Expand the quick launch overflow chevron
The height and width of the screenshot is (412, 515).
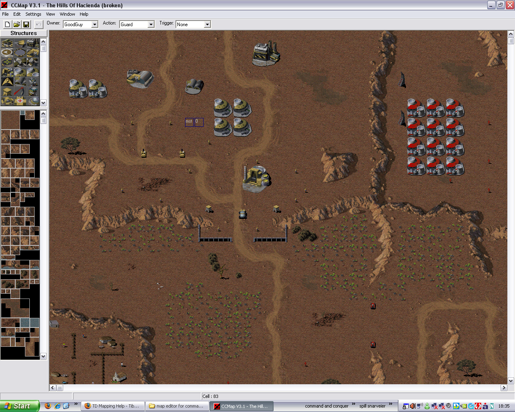(x=76, y=404)
